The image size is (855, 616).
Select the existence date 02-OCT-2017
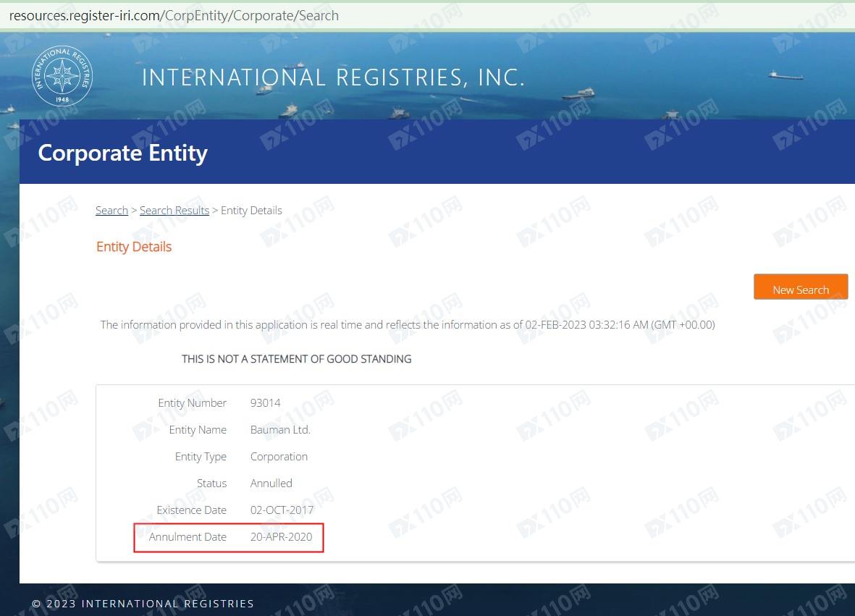coord(282,510)
